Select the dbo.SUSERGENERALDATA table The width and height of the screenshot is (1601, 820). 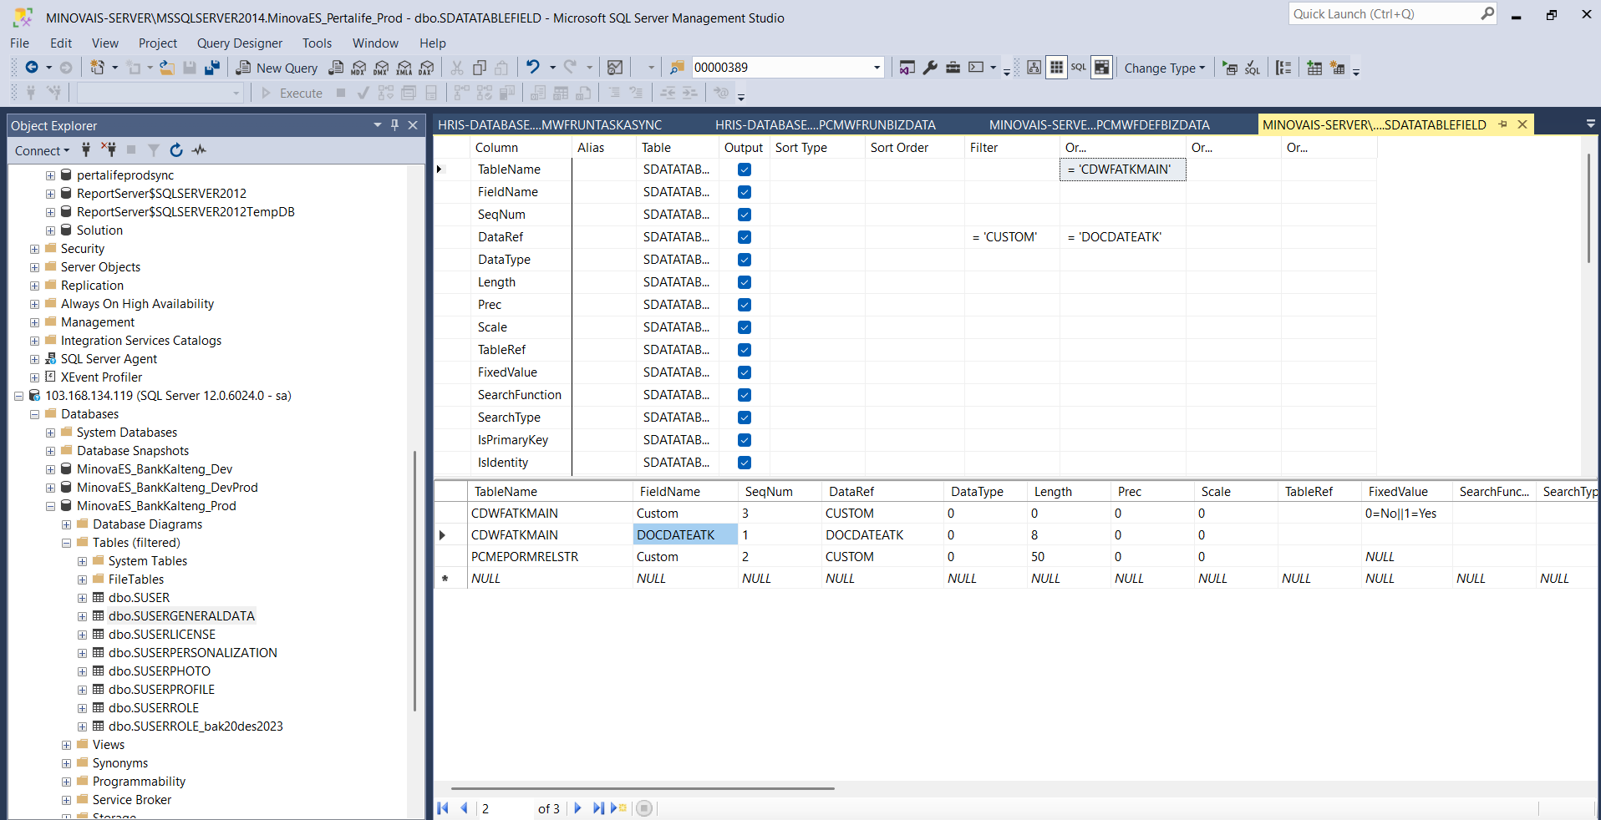181,616
